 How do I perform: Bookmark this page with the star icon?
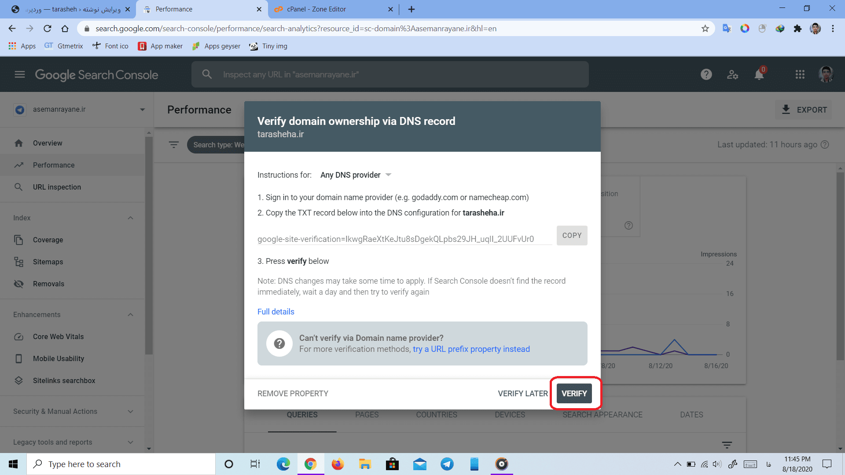tap(705, 29)
